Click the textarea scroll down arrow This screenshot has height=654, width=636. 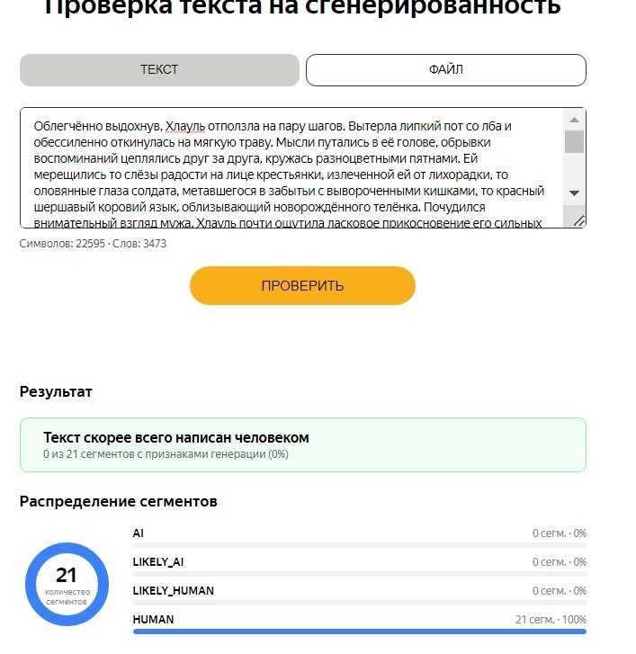click(574, 193)
